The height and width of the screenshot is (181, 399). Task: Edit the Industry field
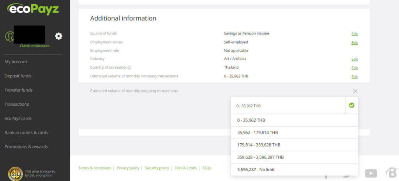(355, 59)
